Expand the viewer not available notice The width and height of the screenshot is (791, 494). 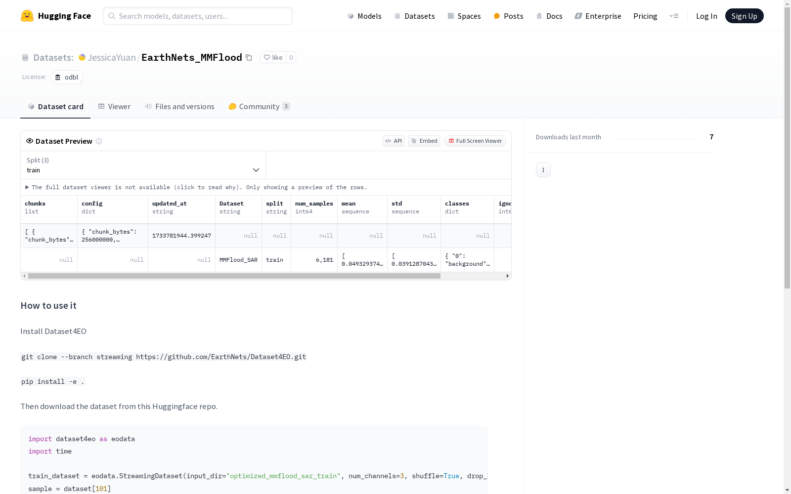pyautogui.click(x=27, y=187)
